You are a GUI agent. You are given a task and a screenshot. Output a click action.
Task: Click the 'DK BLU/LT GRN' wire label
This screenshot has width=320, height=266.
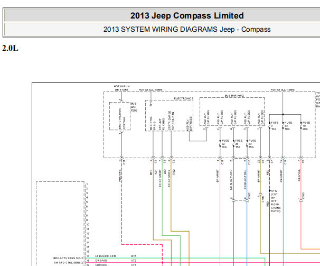pyautogui.click(x=231, y=180)
